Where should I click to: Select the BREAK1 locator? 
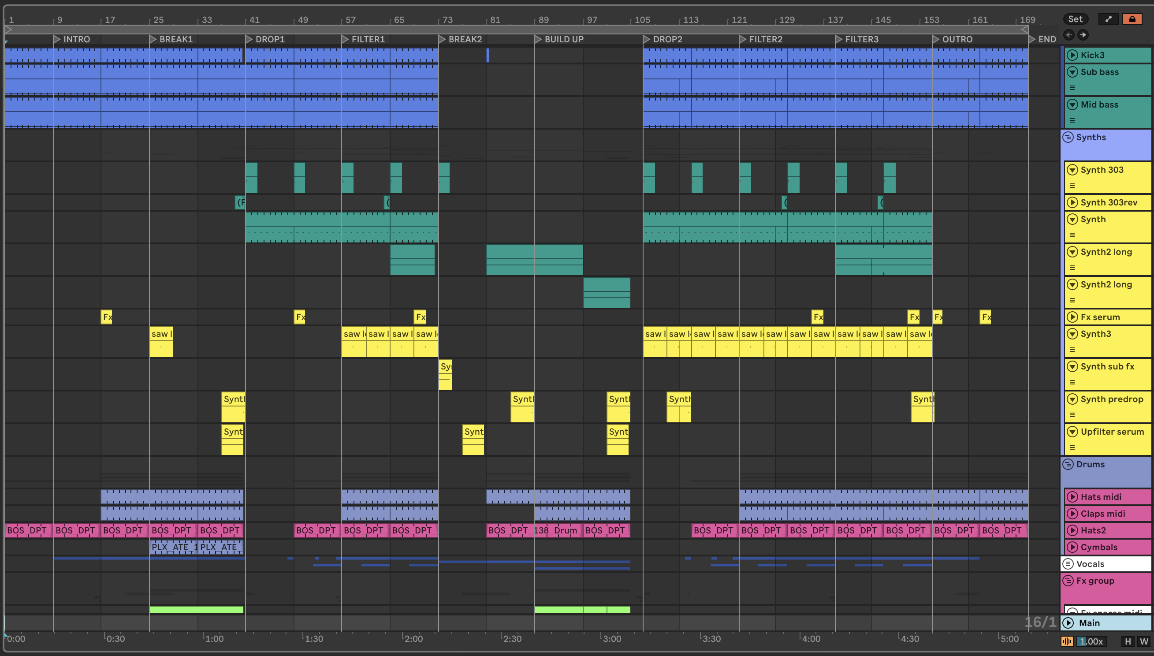(171, 39)
